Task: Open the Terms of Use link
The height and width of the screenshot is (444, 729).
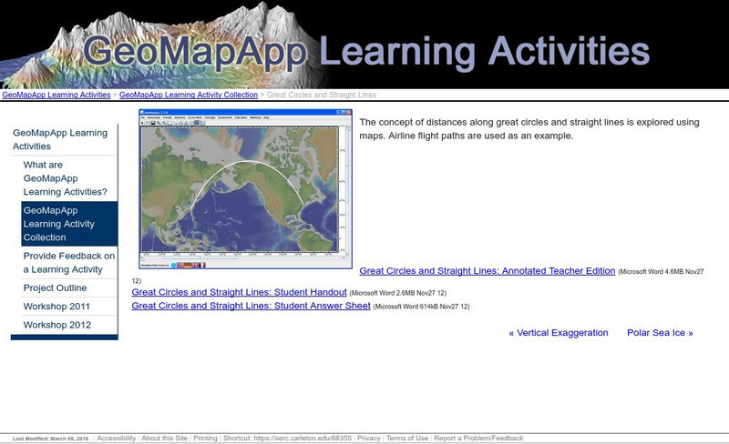Action: (407, 438)
